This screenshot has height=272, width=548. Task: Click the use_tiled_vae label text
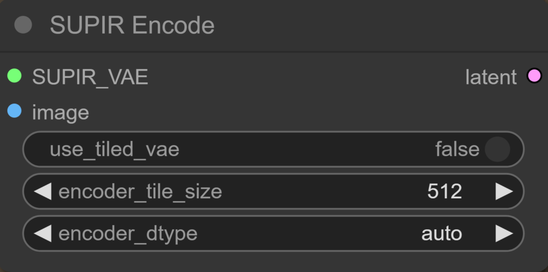pos(115,150)
